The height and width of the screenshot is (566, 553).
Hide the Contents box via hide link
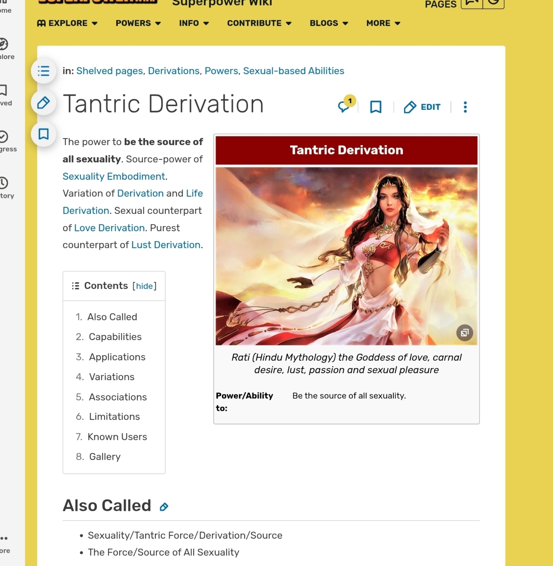144,286
